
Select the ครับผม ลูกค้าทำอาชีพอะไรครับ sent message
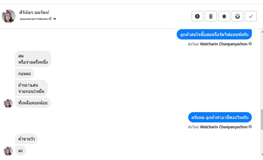pyautogui.click(x=220, y=117)
